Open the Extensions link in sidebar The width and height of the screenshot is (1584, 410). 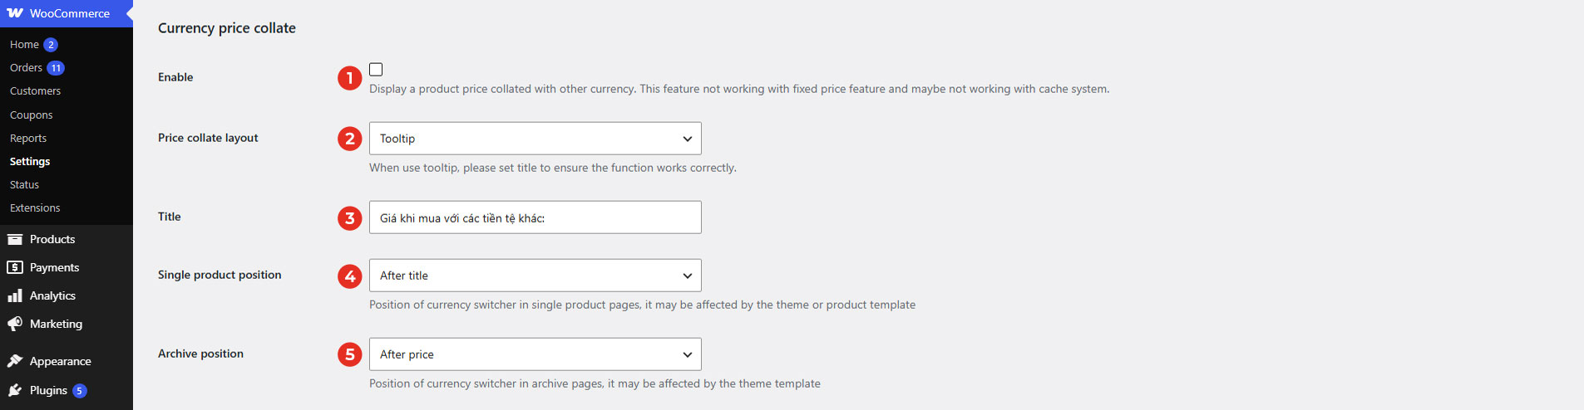(35, 208)
